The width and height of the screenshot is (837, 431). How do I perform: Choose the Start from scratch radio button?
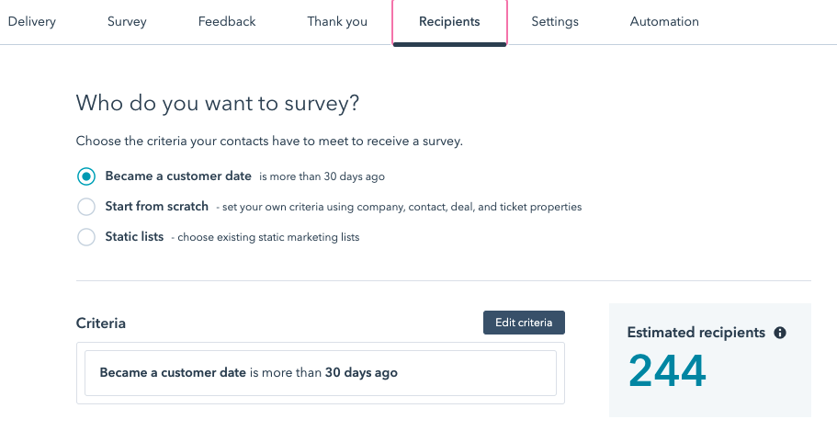click(x=86, y=207)
